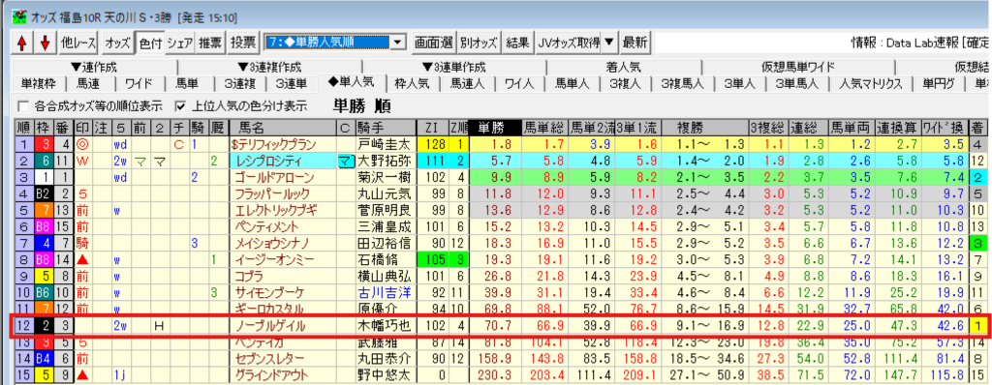
Task: Click the 最新 refresh button
Action: pyautogui.click(x=635, y=43)
